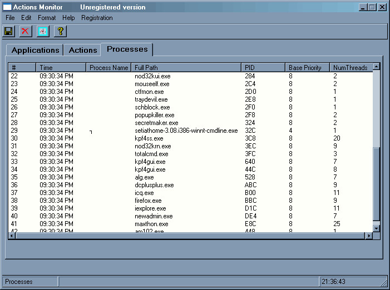Screen dimensions: 390x290
Task: Select maxthon.exe process row
Action: [x=190, y=224]
